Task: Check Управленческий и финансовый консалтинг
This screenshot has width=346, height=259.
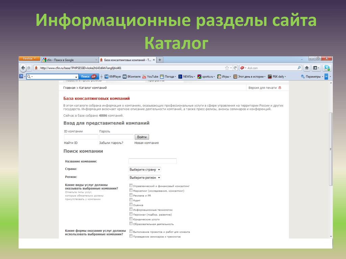Action: (131, 185)
